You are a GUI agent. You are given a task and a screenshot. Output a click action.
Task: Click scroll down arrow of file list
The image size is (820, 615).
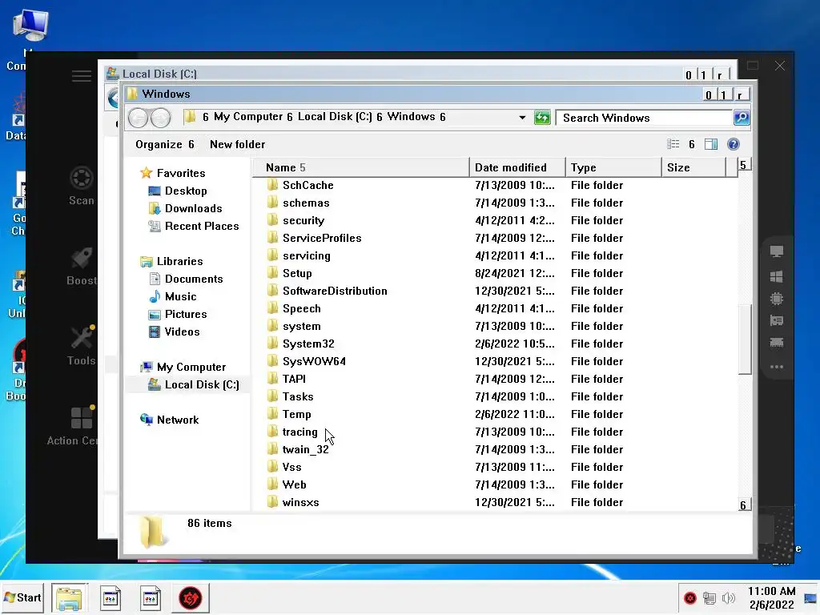744,504
